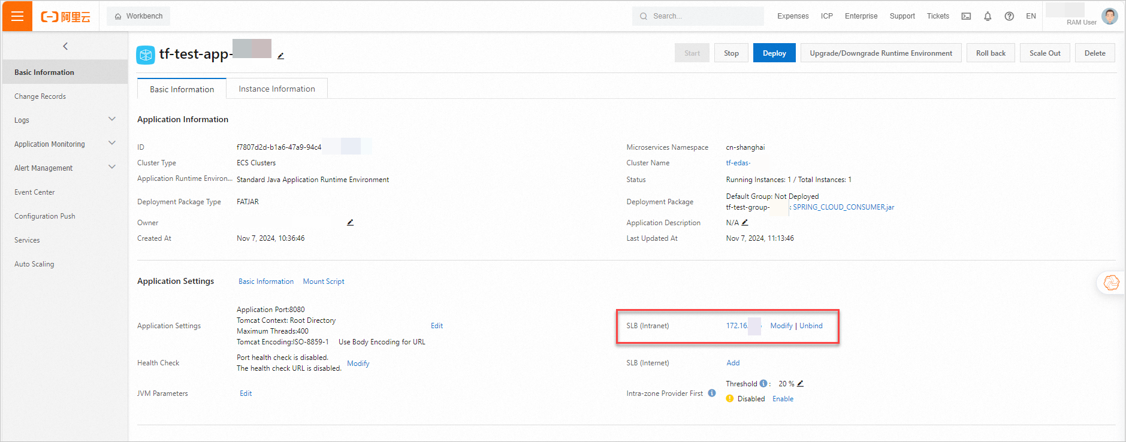Screen dimensions: 1126x442
Task: Click the 'Running Instances: 1 / Total Instances: 1' status
Action: click(789, 180)
